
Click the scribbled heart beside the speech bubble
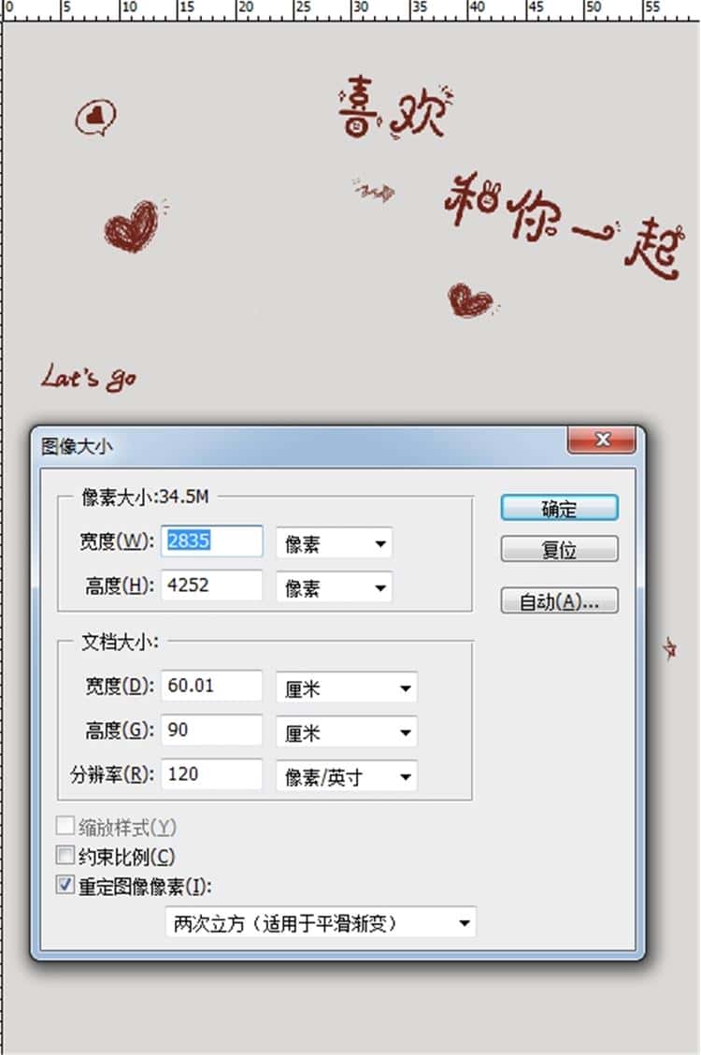(133, 226)
